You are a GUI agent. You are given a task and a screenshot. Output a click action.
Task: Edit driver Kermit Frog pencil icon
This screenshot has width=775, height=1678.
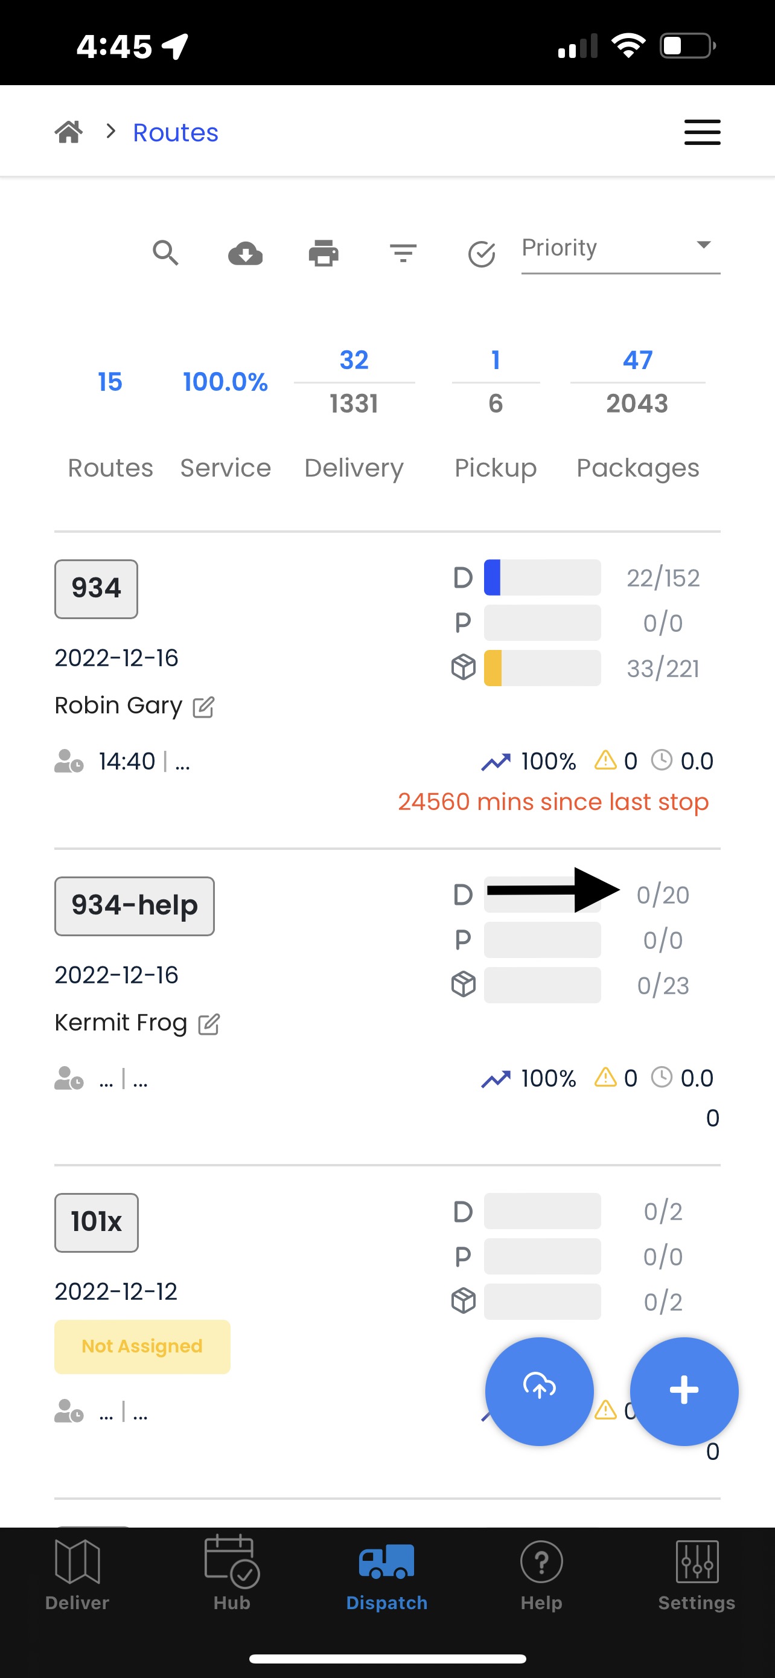[x=209, y=1024]
